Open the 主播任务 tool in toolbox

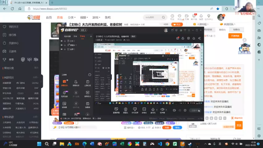pos(87,83)
